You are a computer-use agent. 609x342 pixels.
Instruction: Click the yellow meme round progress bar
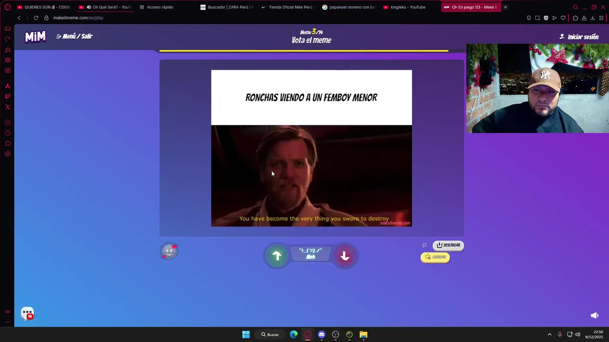[304, 50]
